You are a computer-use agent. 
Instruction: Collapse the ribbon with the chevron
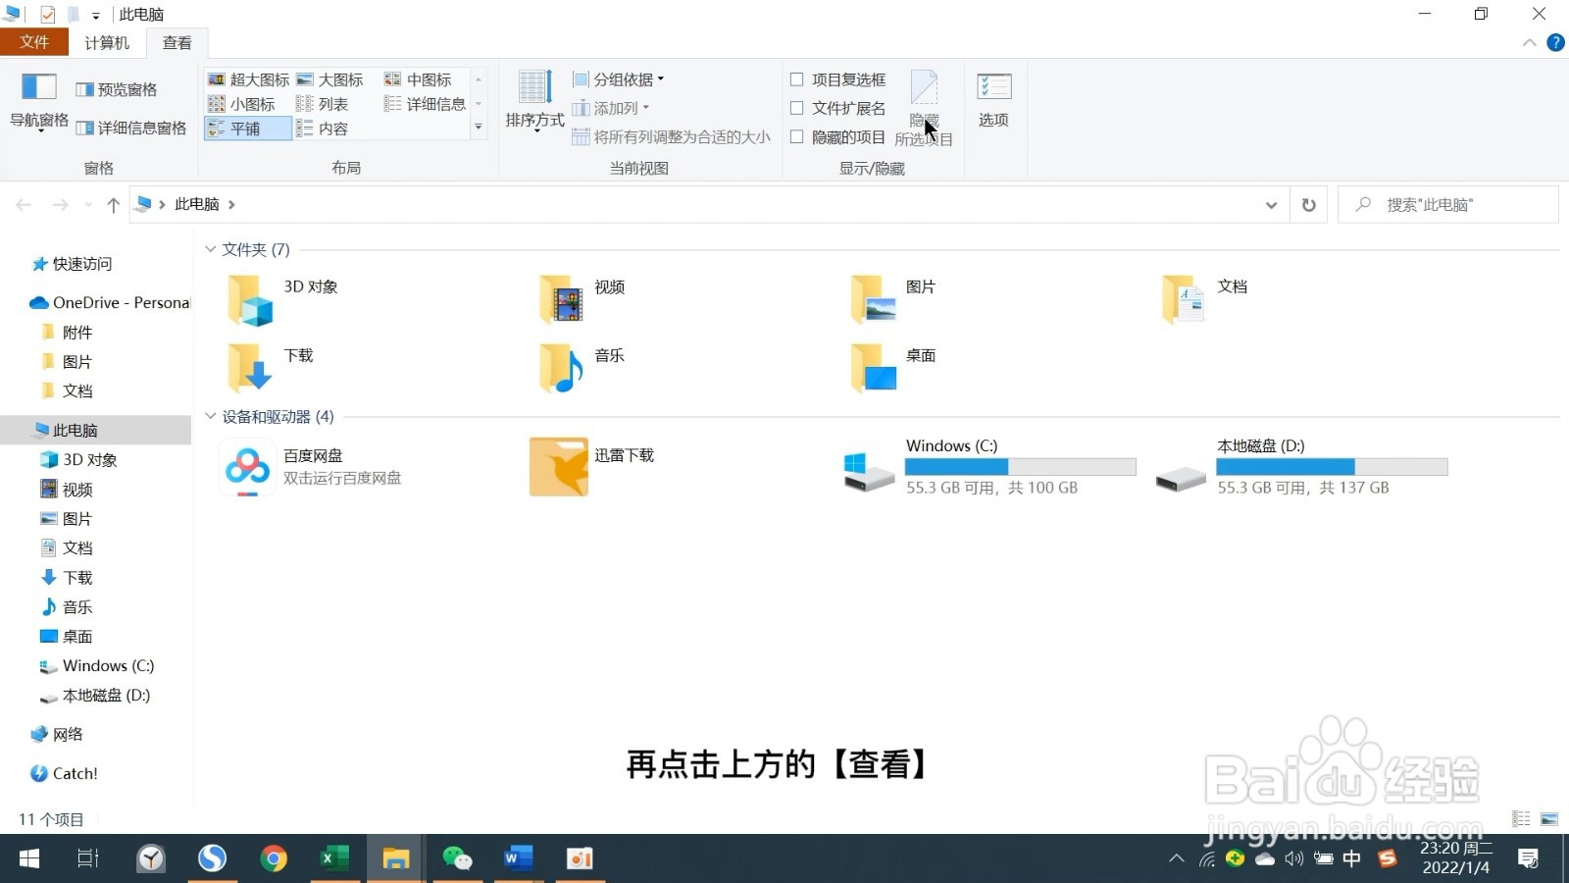[1529, 43]
